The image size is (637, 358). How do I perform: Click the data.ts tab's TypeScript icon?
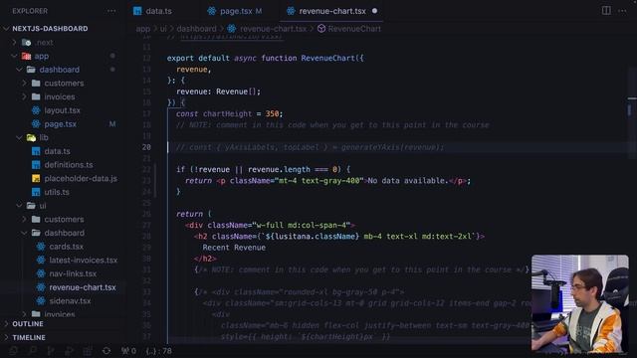tap(137, 11)
